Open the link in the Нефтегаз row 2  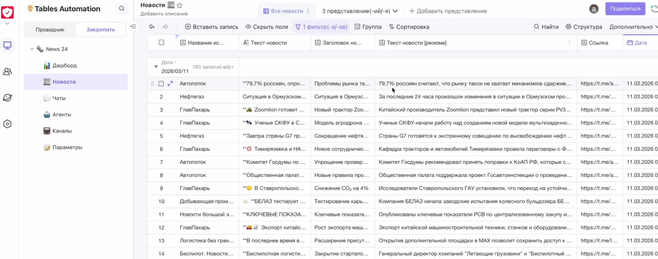tap(600, 97)
